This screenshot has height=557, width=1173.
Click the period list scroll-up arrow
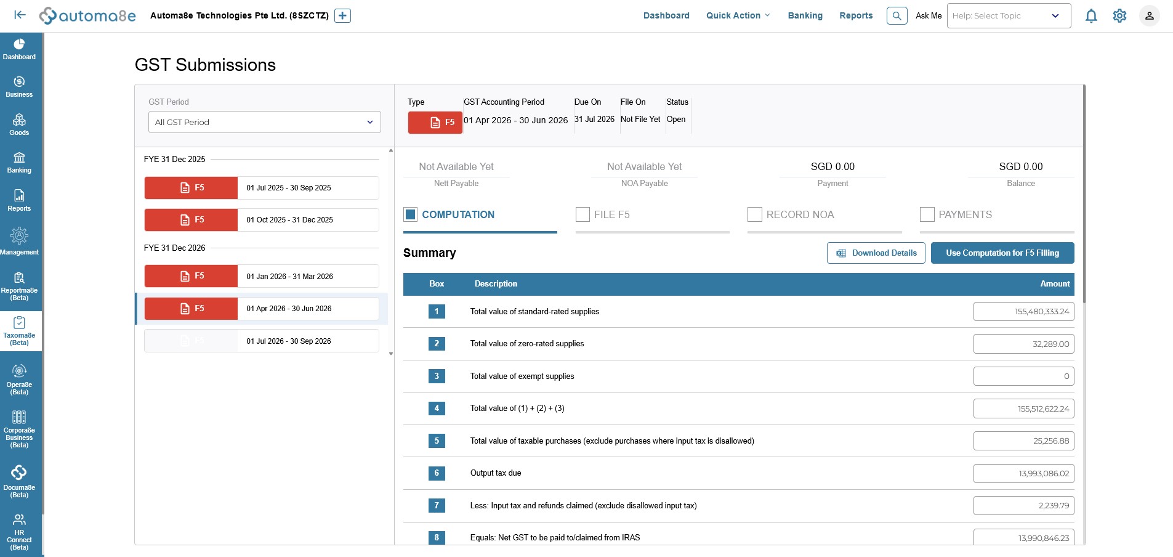click(391, 150)
